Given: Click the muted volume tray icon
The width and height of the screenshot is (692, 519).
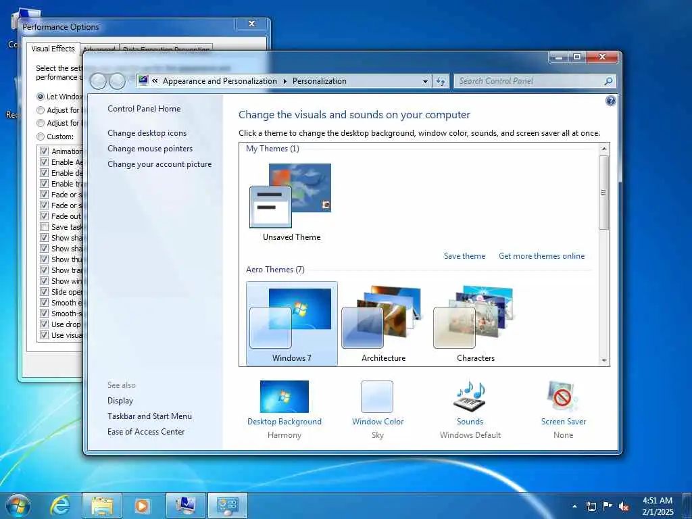Looking at the screenshot, I should point(624,506).
